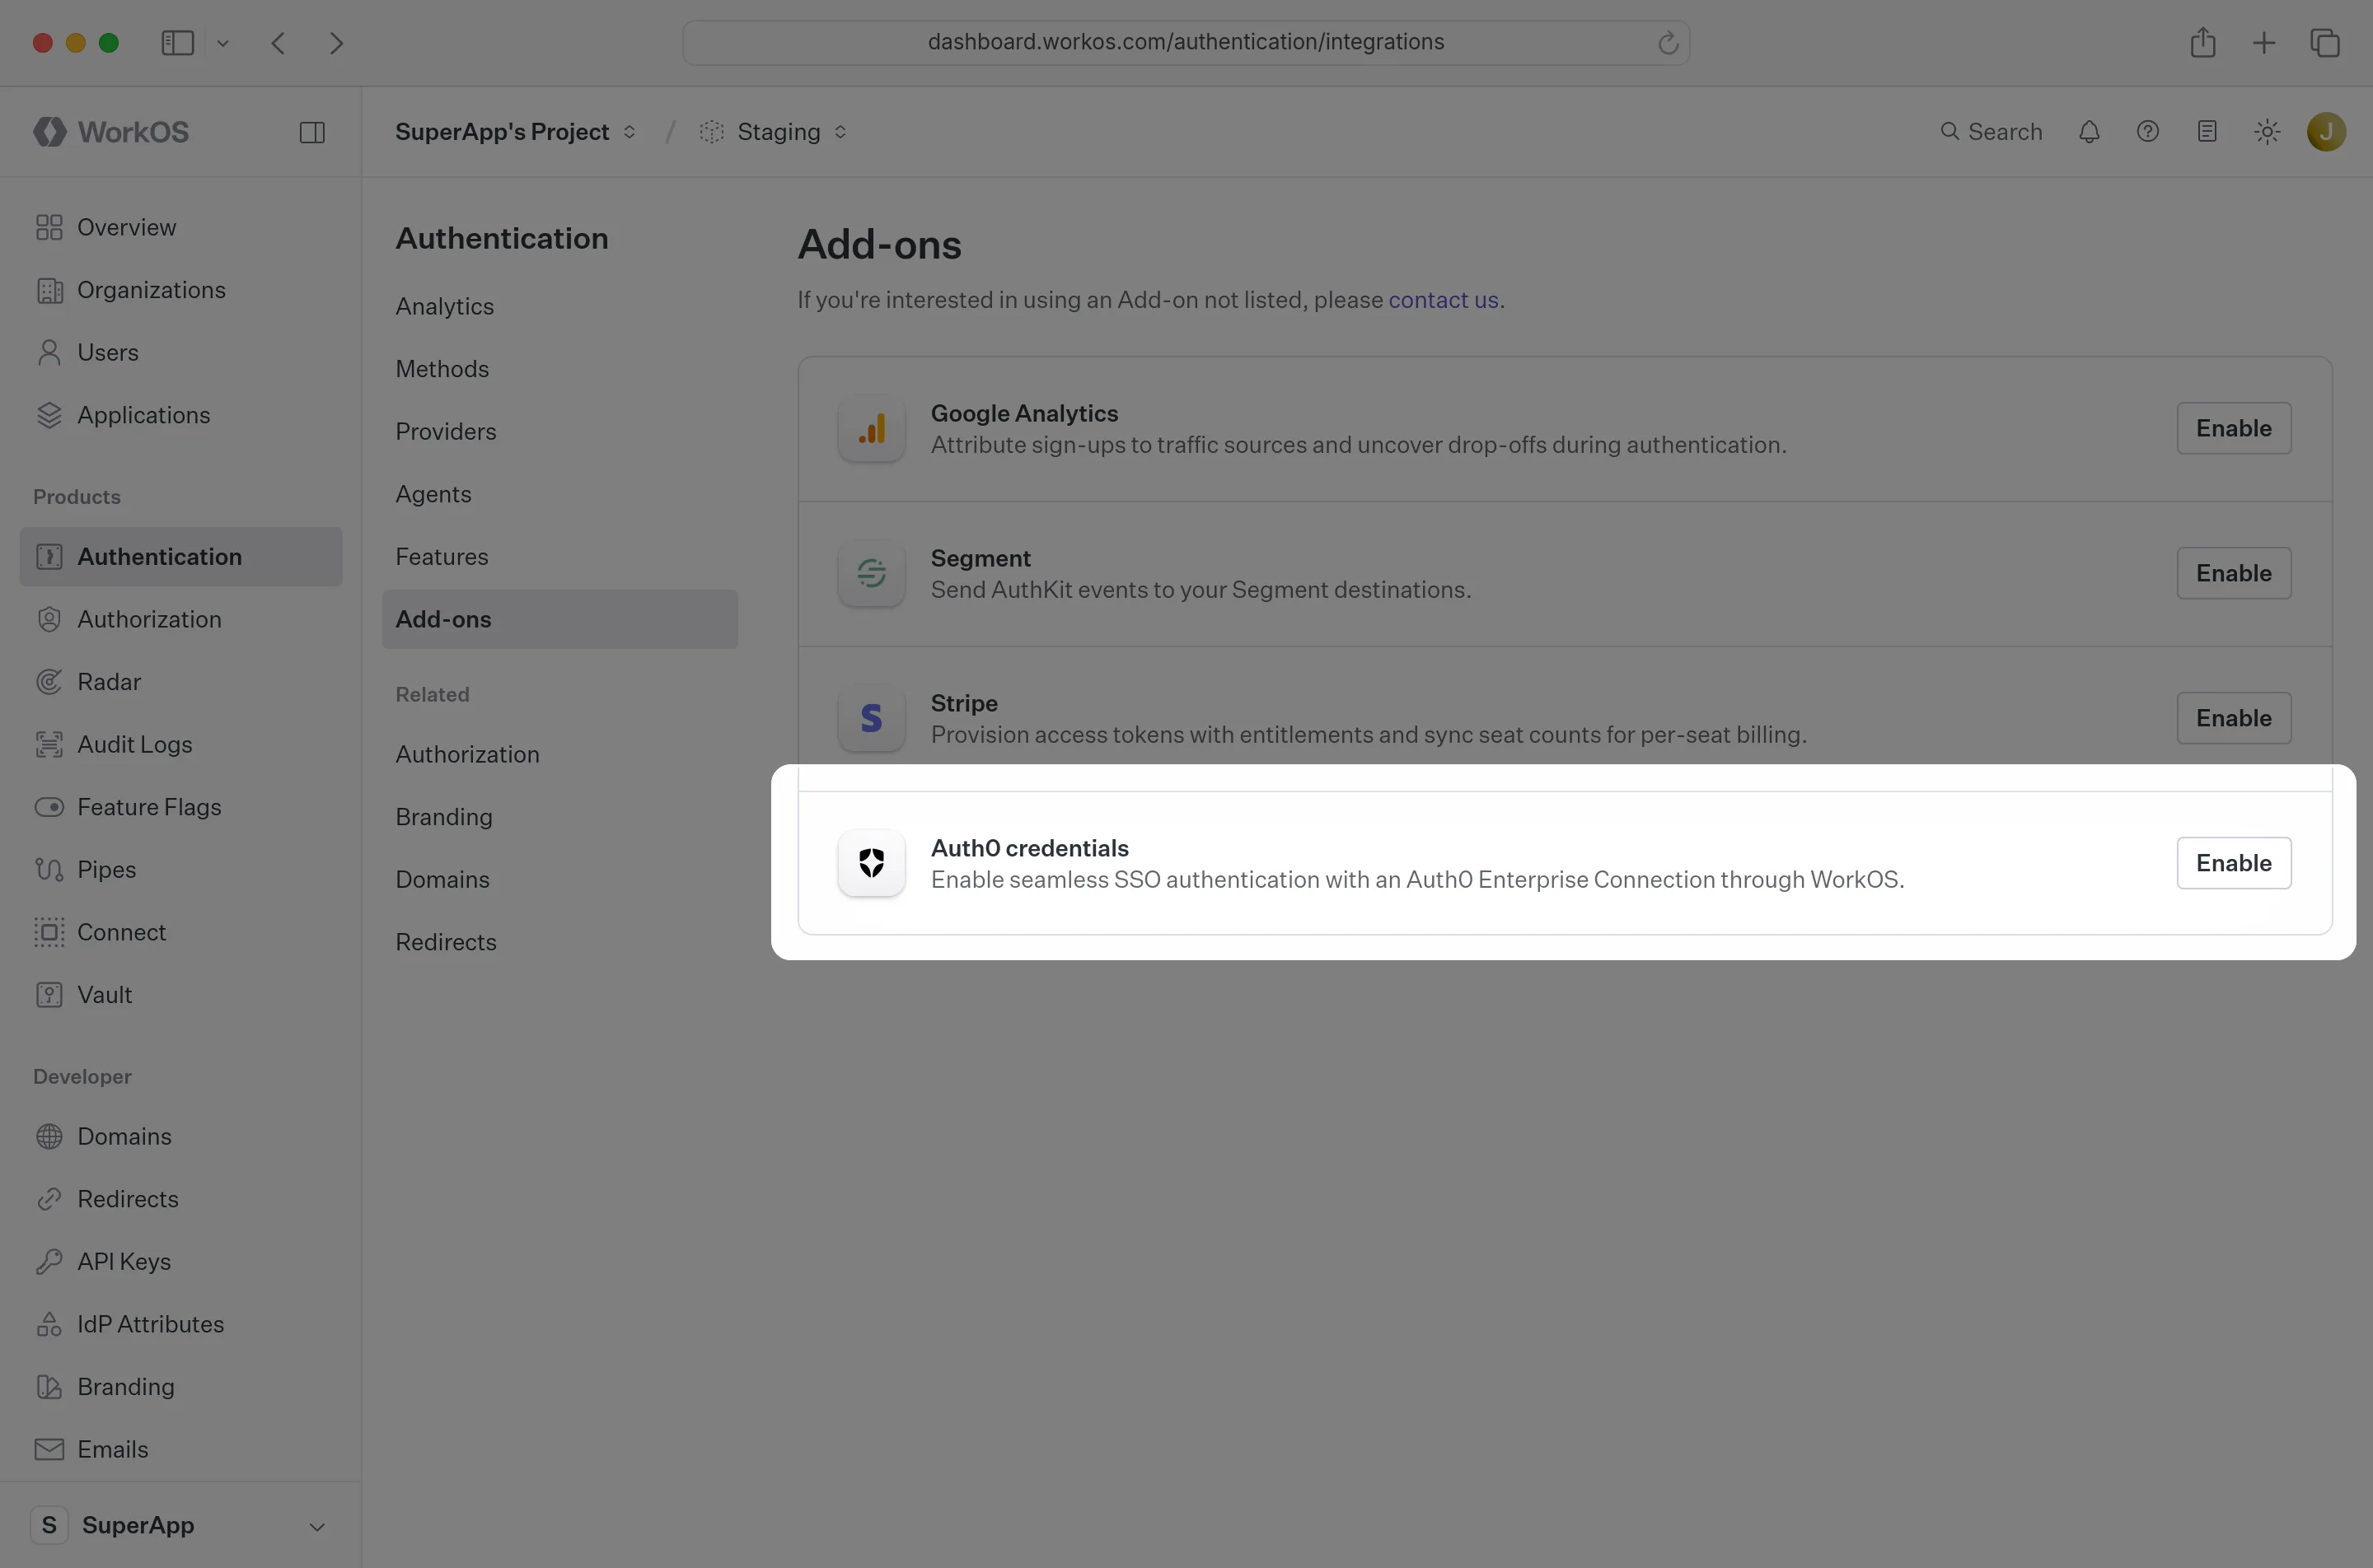Open Overview in the sidebar
The width and height of the screenshot is (2373, 1568).
[181, 228]
